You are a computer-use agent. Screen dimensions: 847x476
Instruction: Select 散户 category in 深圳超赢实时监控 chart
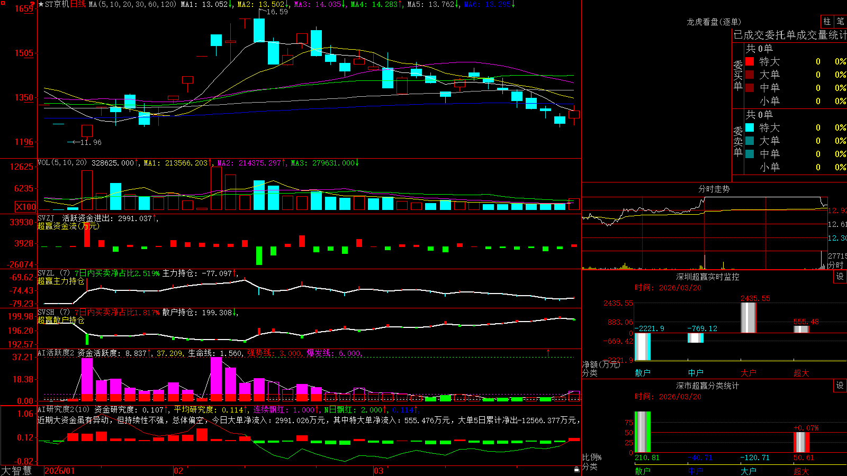click(643, 373)
